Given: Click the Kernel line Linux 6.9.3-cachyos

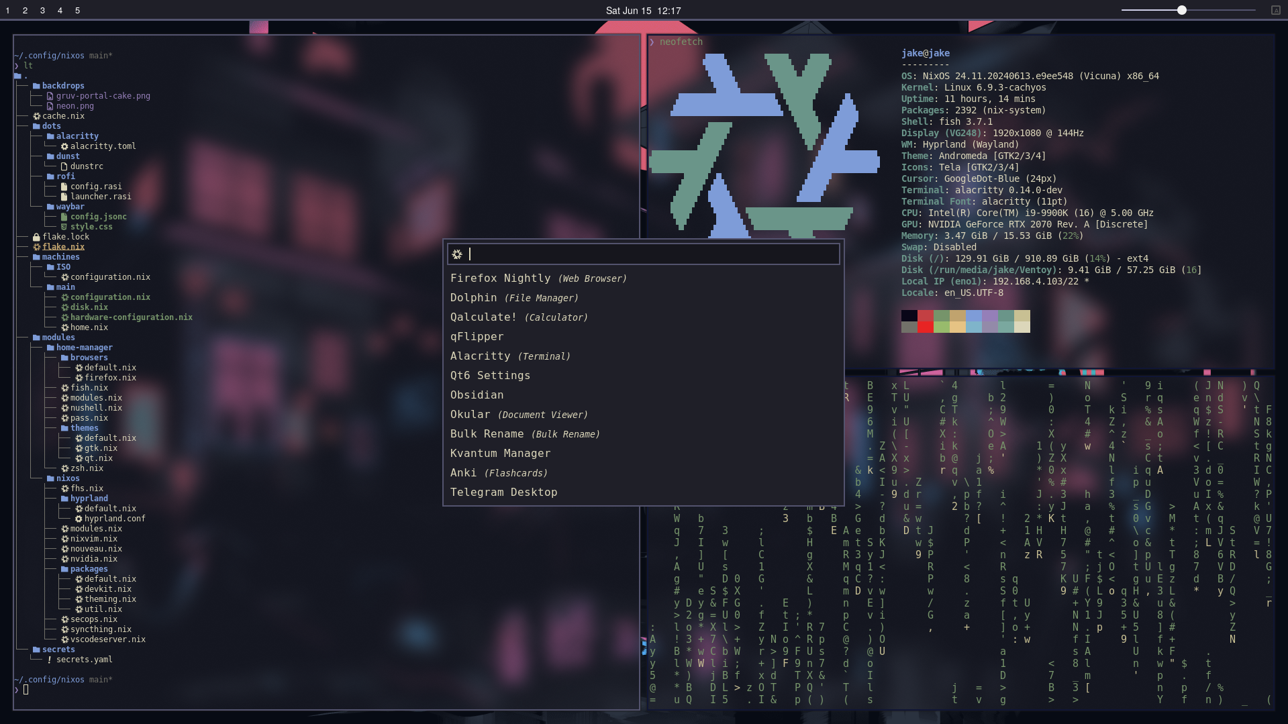Looking at the screenshot, I should [974, 87].
